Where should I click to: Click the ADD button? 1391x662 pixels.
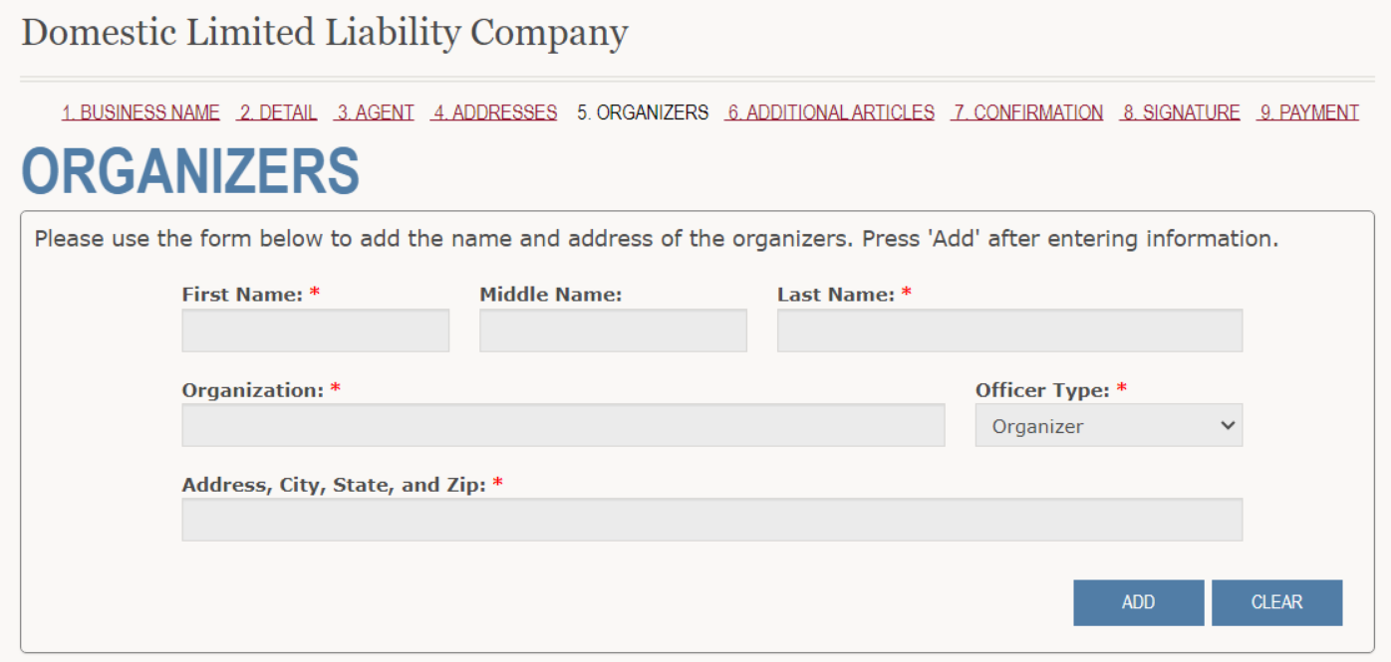point(1139,602)
